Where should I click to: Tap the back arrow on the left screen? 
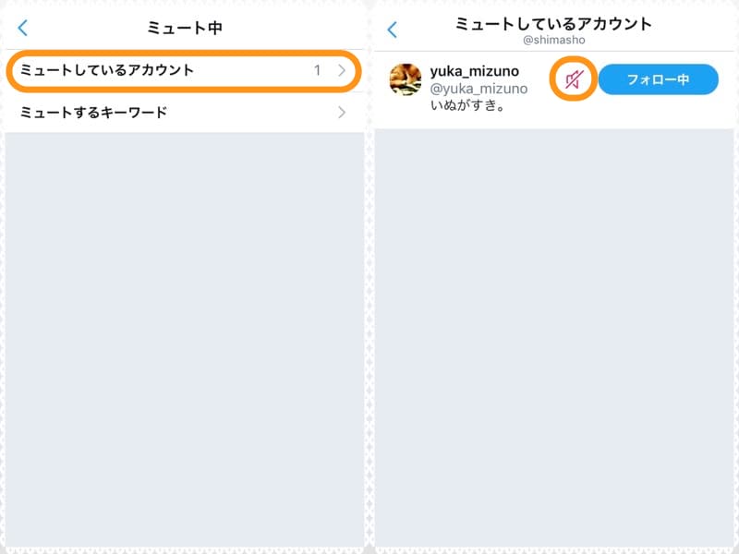(x=20, y=28)
